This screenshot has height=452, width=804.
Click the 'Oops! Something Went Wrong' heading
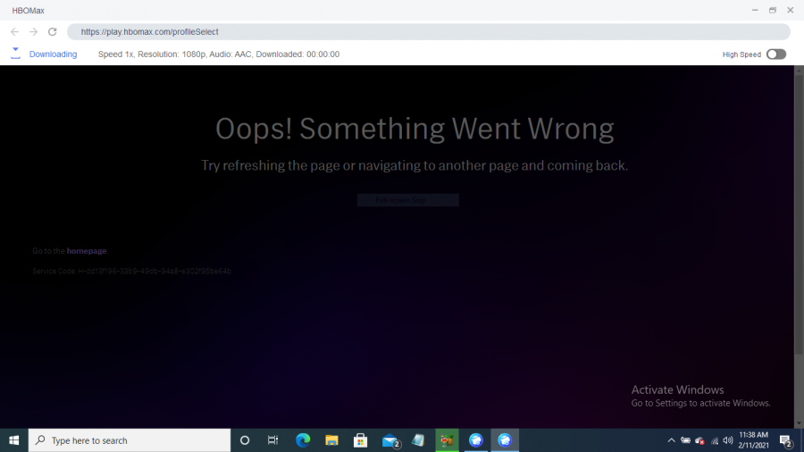pos(415,129)
